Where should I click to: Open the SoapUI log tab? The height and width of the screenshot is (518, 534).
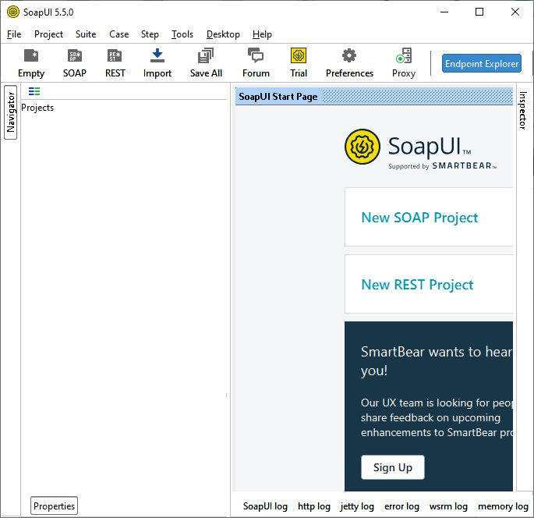265,506
